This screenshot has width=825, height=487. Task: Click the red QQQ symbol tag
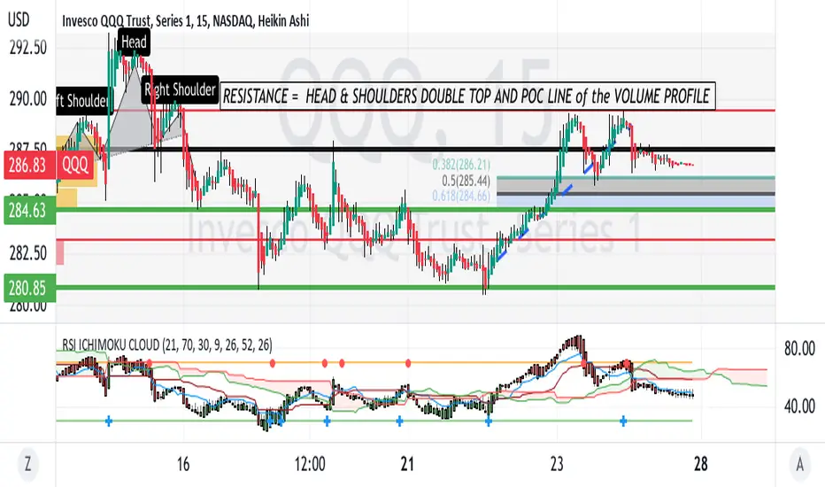[x=76, y=166]
